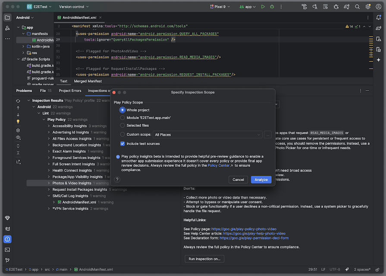Open the Problems tool window icon
The height and width of the screenshot is (276, 386).
coord(7,239)
